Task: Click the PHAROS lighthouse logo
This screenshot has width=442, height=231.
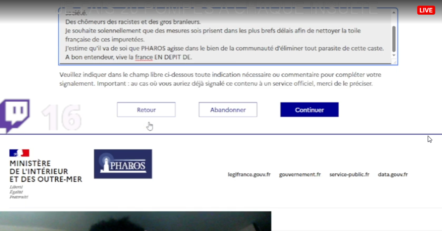Action: pos(123,164)
